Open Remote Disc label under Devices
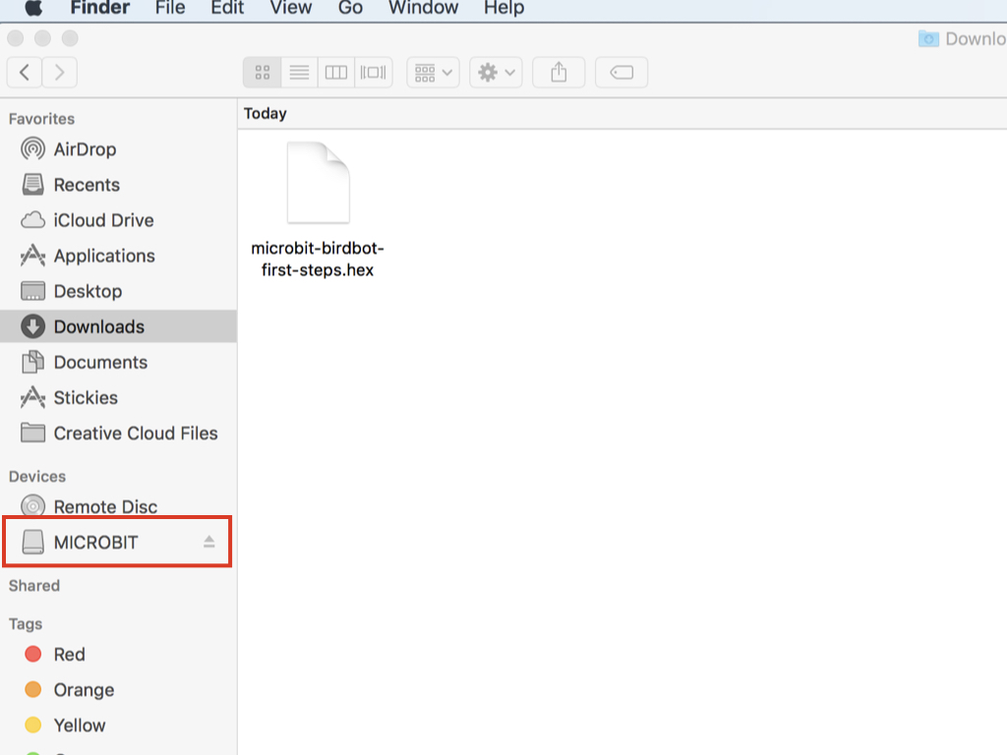1007x755 pixels. click(105, 506)
